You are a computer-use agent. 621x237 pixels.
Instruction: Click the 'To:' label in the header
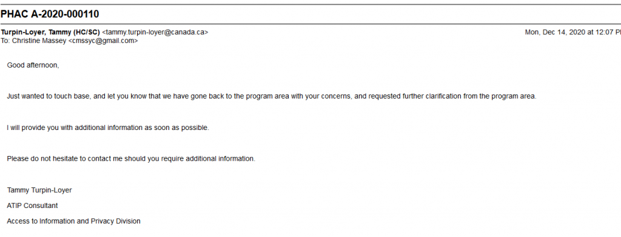click(x=5, y=41)
